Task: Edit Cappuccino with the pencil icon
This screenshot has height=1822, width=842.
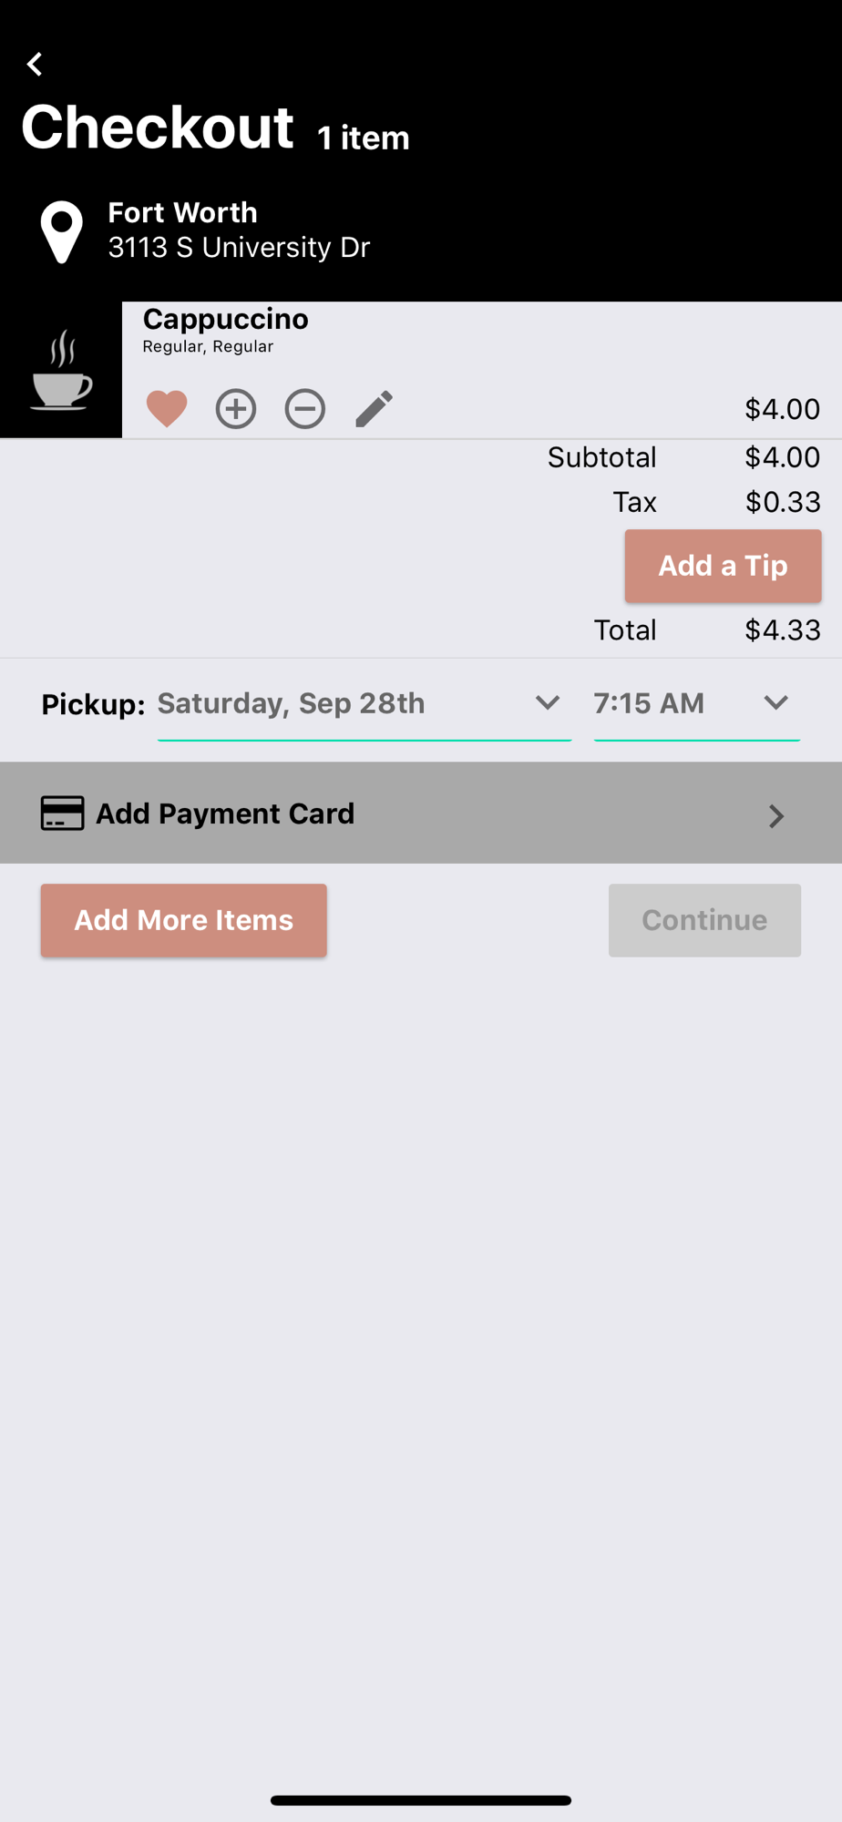Action: 374,408
